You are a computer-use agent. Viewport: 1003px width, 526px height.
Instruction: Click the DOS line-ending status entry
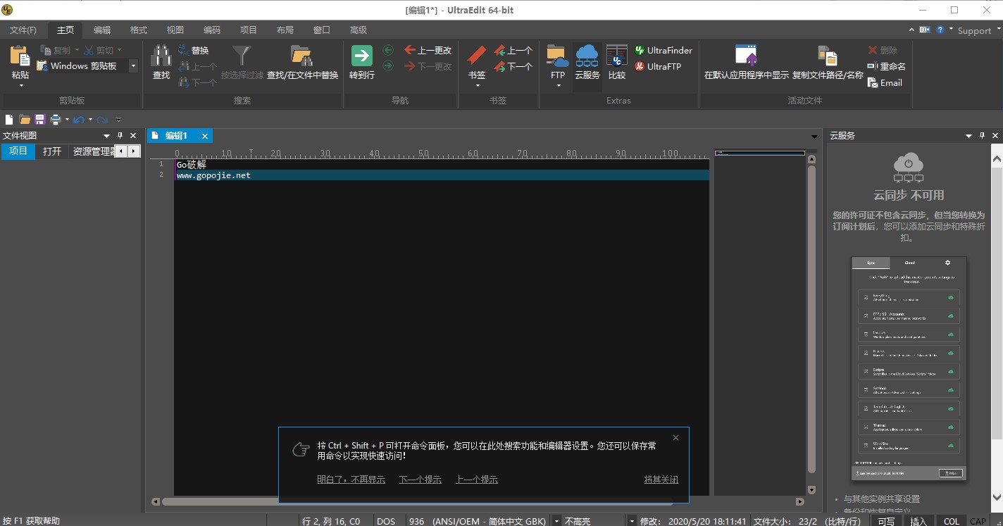tap(386, 521)
